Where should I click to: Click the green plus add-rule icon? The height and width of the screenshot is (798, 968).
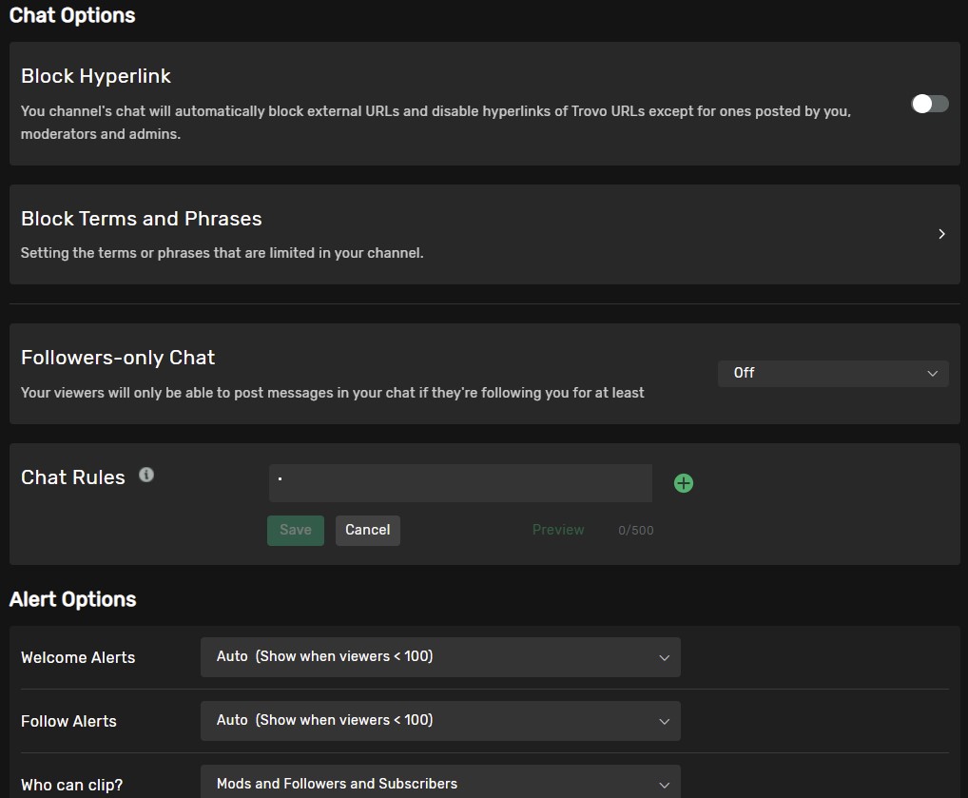tap(683, 483)
